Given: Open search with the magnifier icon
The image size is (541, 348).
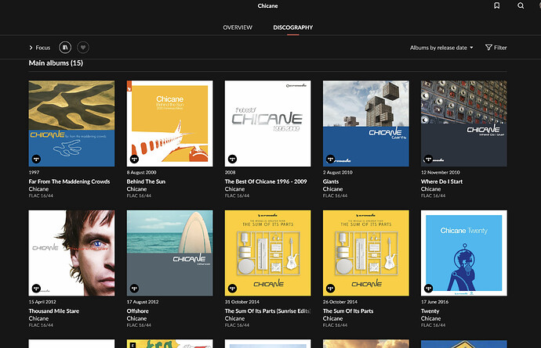Looking at the screenshot, I should pyautogui.click(x=521, y=5).
